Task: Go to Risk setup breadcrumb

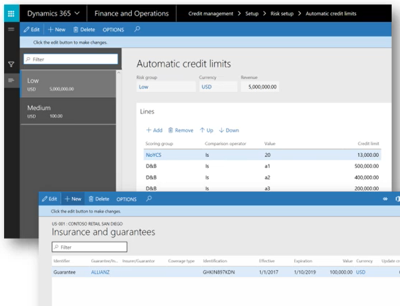Action: [282, 14]
